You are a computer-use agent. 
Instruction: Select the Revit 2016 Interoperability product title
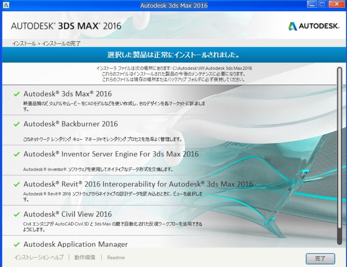click(138, 184)
